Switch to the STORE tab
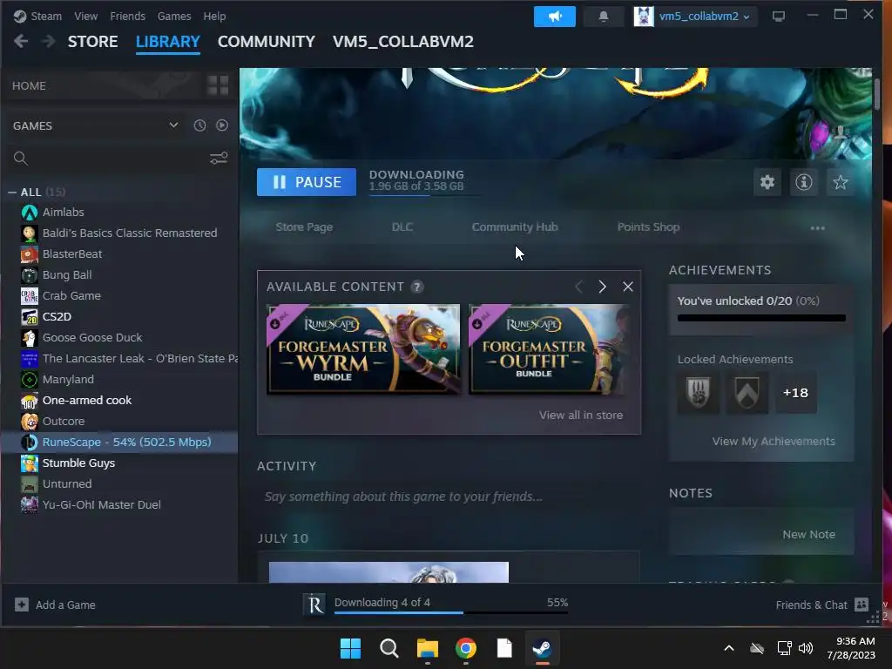This screenshot has height=669, width=892. tap(92, 42)
